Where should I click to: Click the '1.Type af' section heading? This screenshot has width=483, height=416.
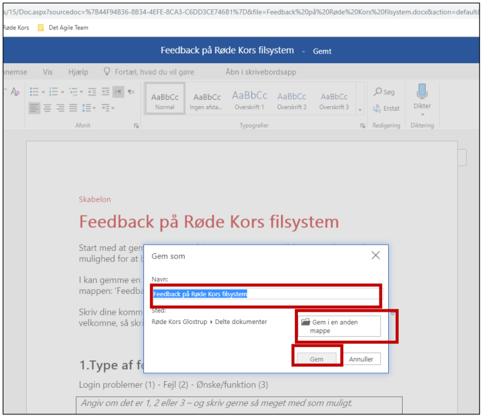point(112,365)
